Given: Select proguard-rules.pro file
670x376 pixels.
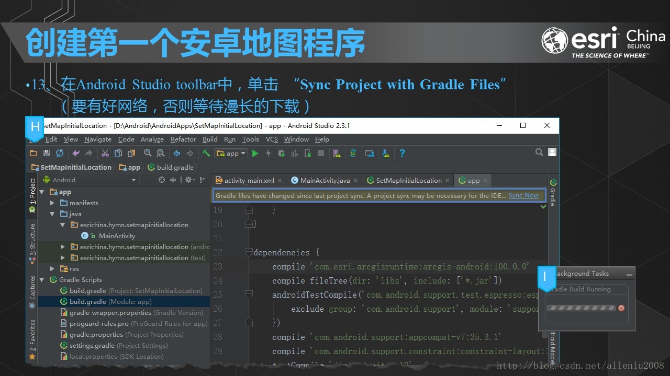Looking at the screenshot, I should [134, 323].
